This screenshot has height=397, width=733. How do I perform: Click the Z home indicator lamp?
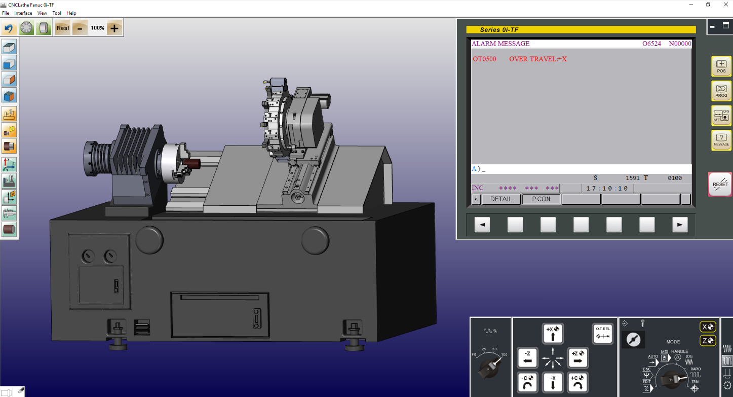pos(708,341)
